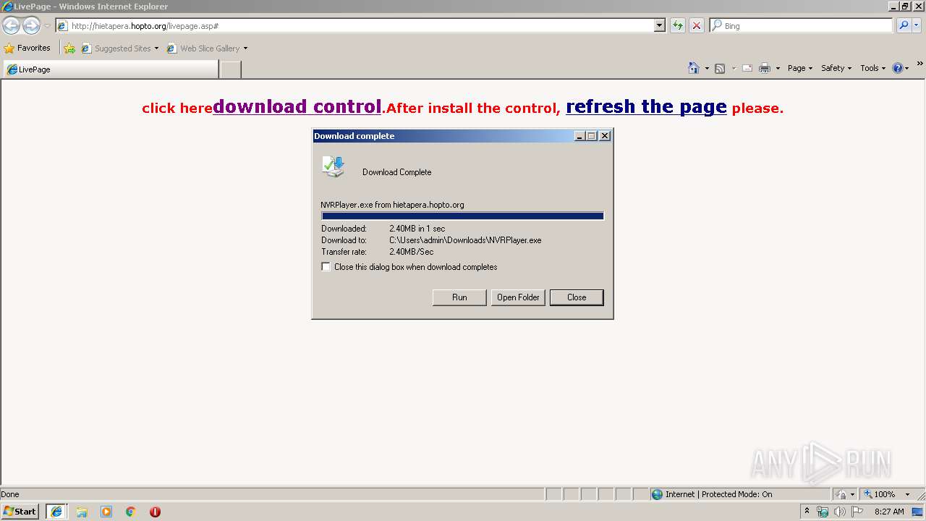Open the Page menu

[x=800, y=68]
